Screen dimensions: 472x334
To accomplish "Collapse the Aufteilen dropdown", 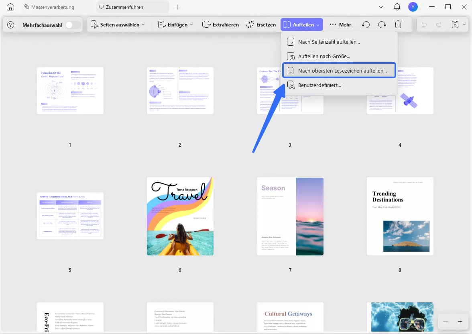I will pos(302,24).
